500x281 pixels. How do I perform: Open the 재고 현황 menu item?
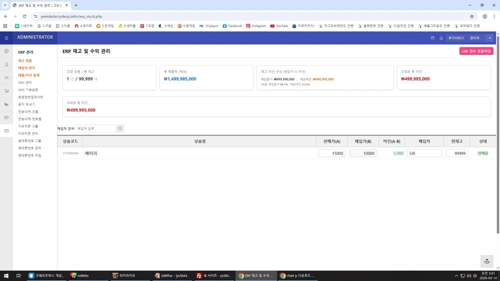[x=25, y=60]
